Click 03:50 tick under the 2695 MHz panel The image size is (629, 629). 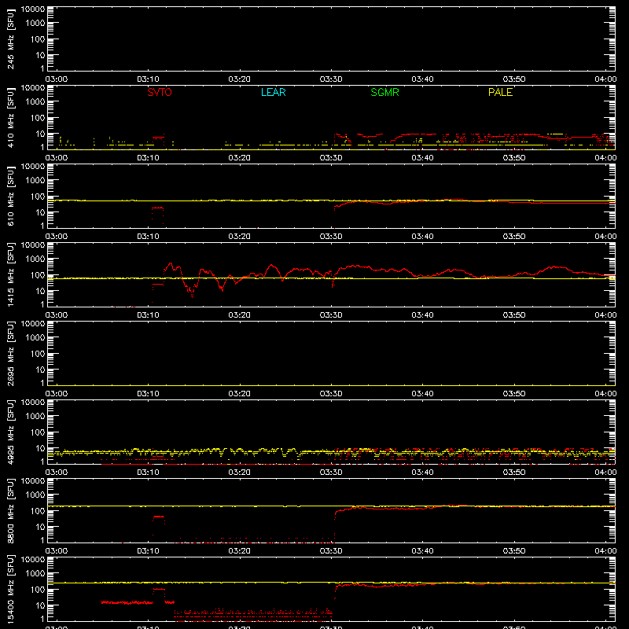tap(514, 394)
